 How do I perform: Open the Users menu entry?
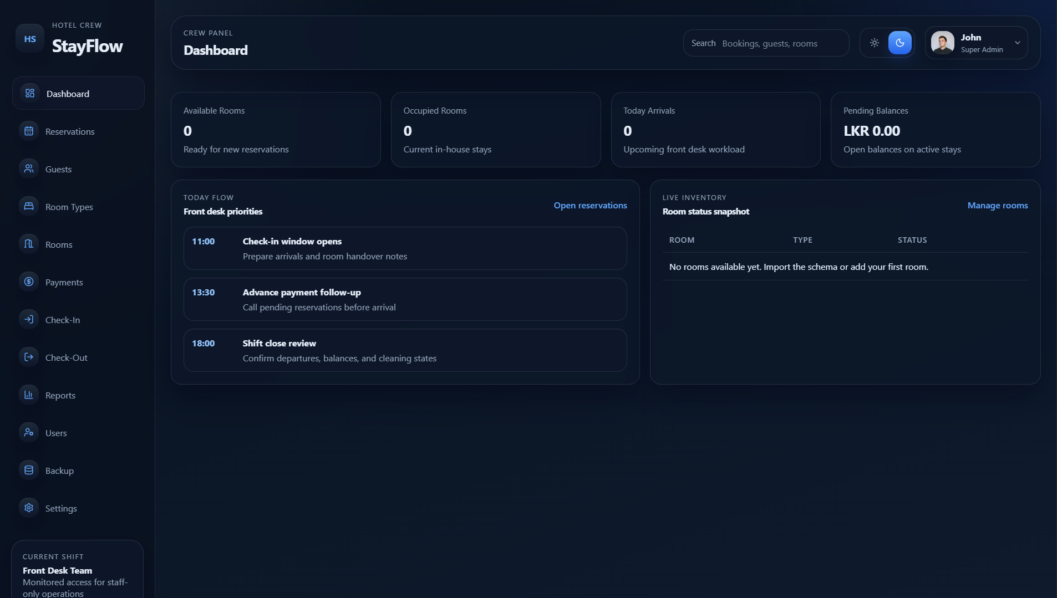(56, 433)
